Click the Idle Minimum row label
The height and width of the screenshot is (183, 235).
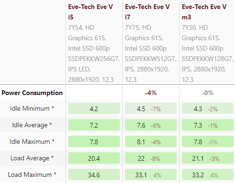[32, 108]
